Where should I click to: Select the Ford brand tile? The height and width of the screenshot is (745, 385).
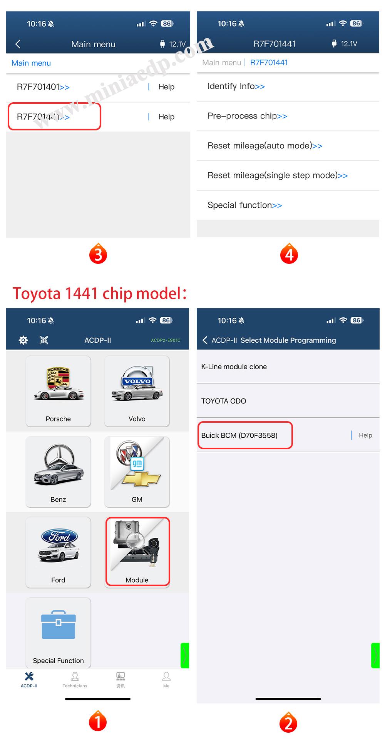(58, 552)
